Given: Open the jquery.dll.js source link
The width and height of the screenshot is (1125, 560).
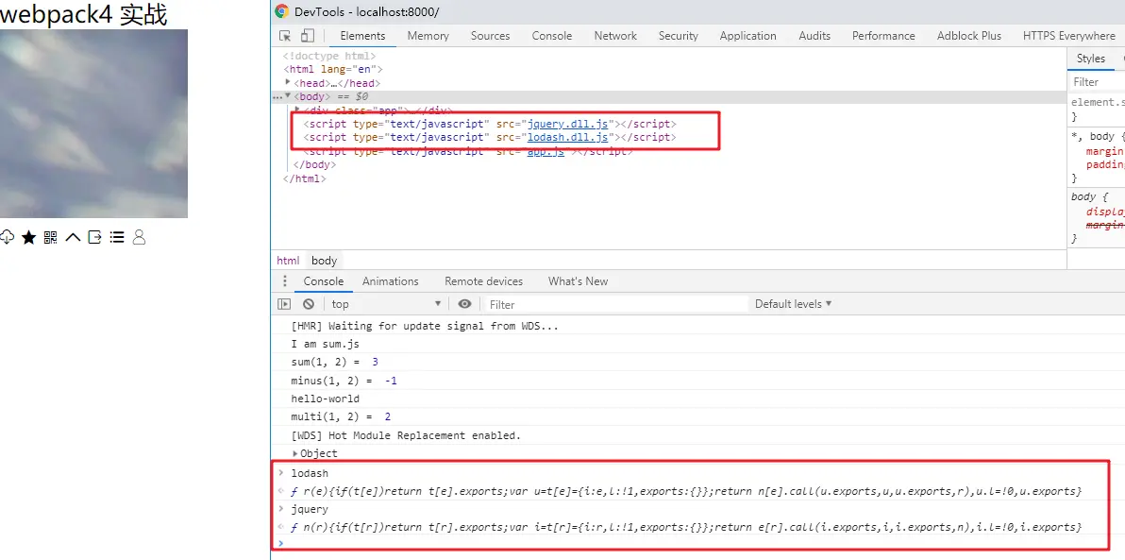Looking at the screenshot, I should click(567, 124).
